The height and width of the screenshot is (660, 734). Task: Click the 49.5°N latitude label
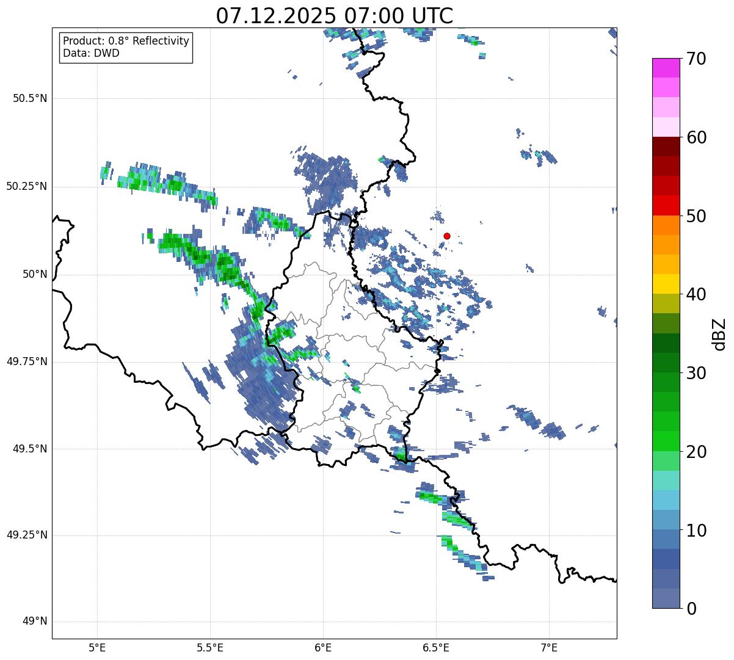[30, 449]
